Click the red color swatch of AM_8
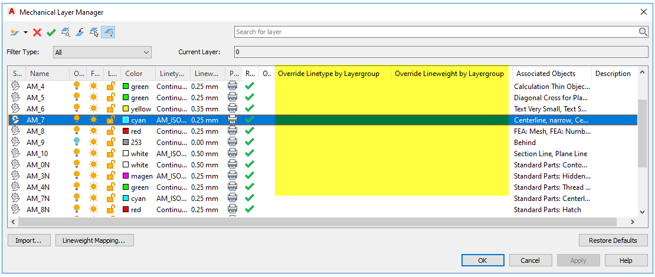 (x=126, y=131)
